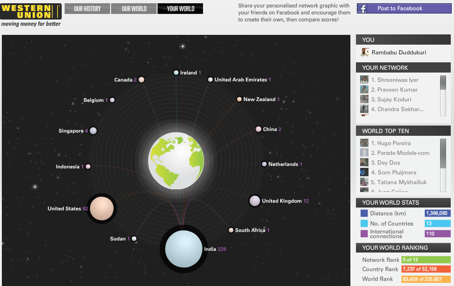Select the United States planet bubble
This screenshot has height=286, width=454.
pos(102,208)
